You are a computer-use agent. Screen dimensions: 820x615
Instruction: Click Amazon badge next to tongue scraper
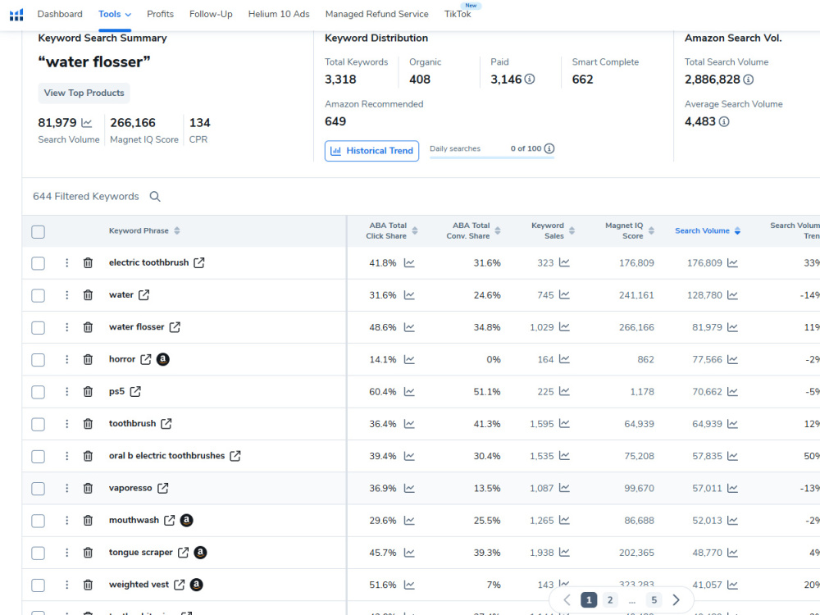pos(200,552)
